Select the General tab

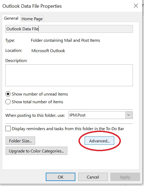11,18
